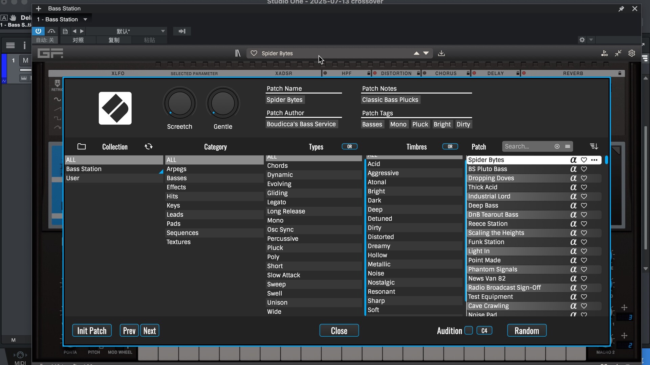Open patch list menu icon beside search
This screenshot has height=365, width=650.
568,146
